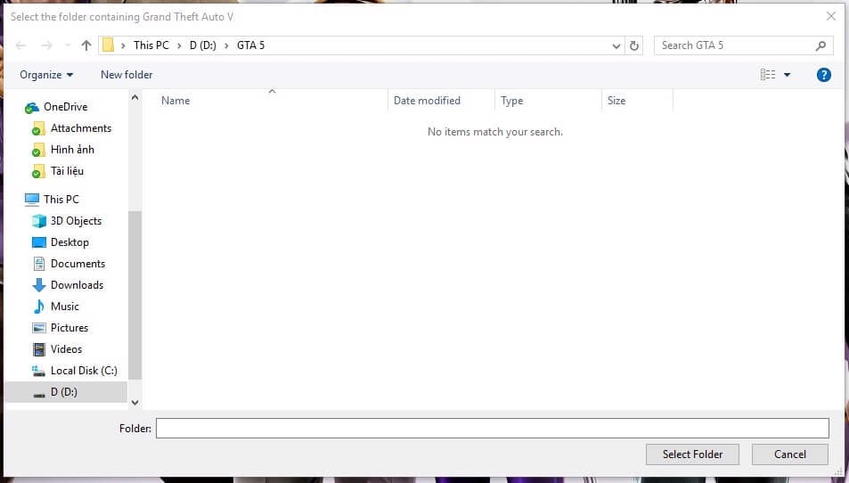Click the Folder name input field

(x=492, y=429)
